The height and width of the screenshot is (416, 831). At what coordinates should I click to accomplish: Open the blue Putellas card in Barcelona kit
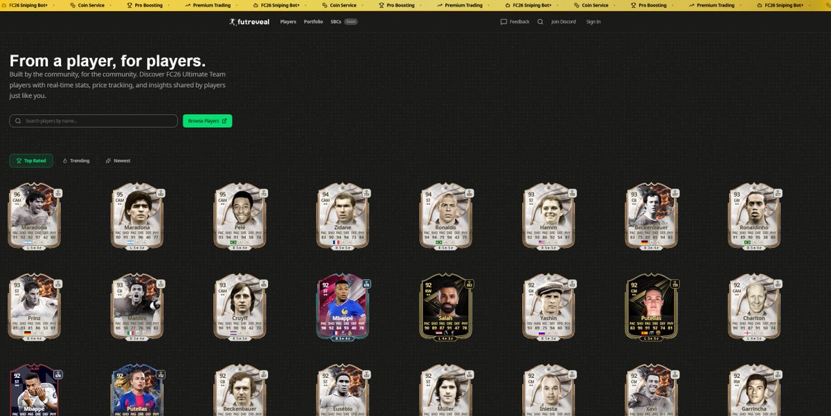point(136,391)
